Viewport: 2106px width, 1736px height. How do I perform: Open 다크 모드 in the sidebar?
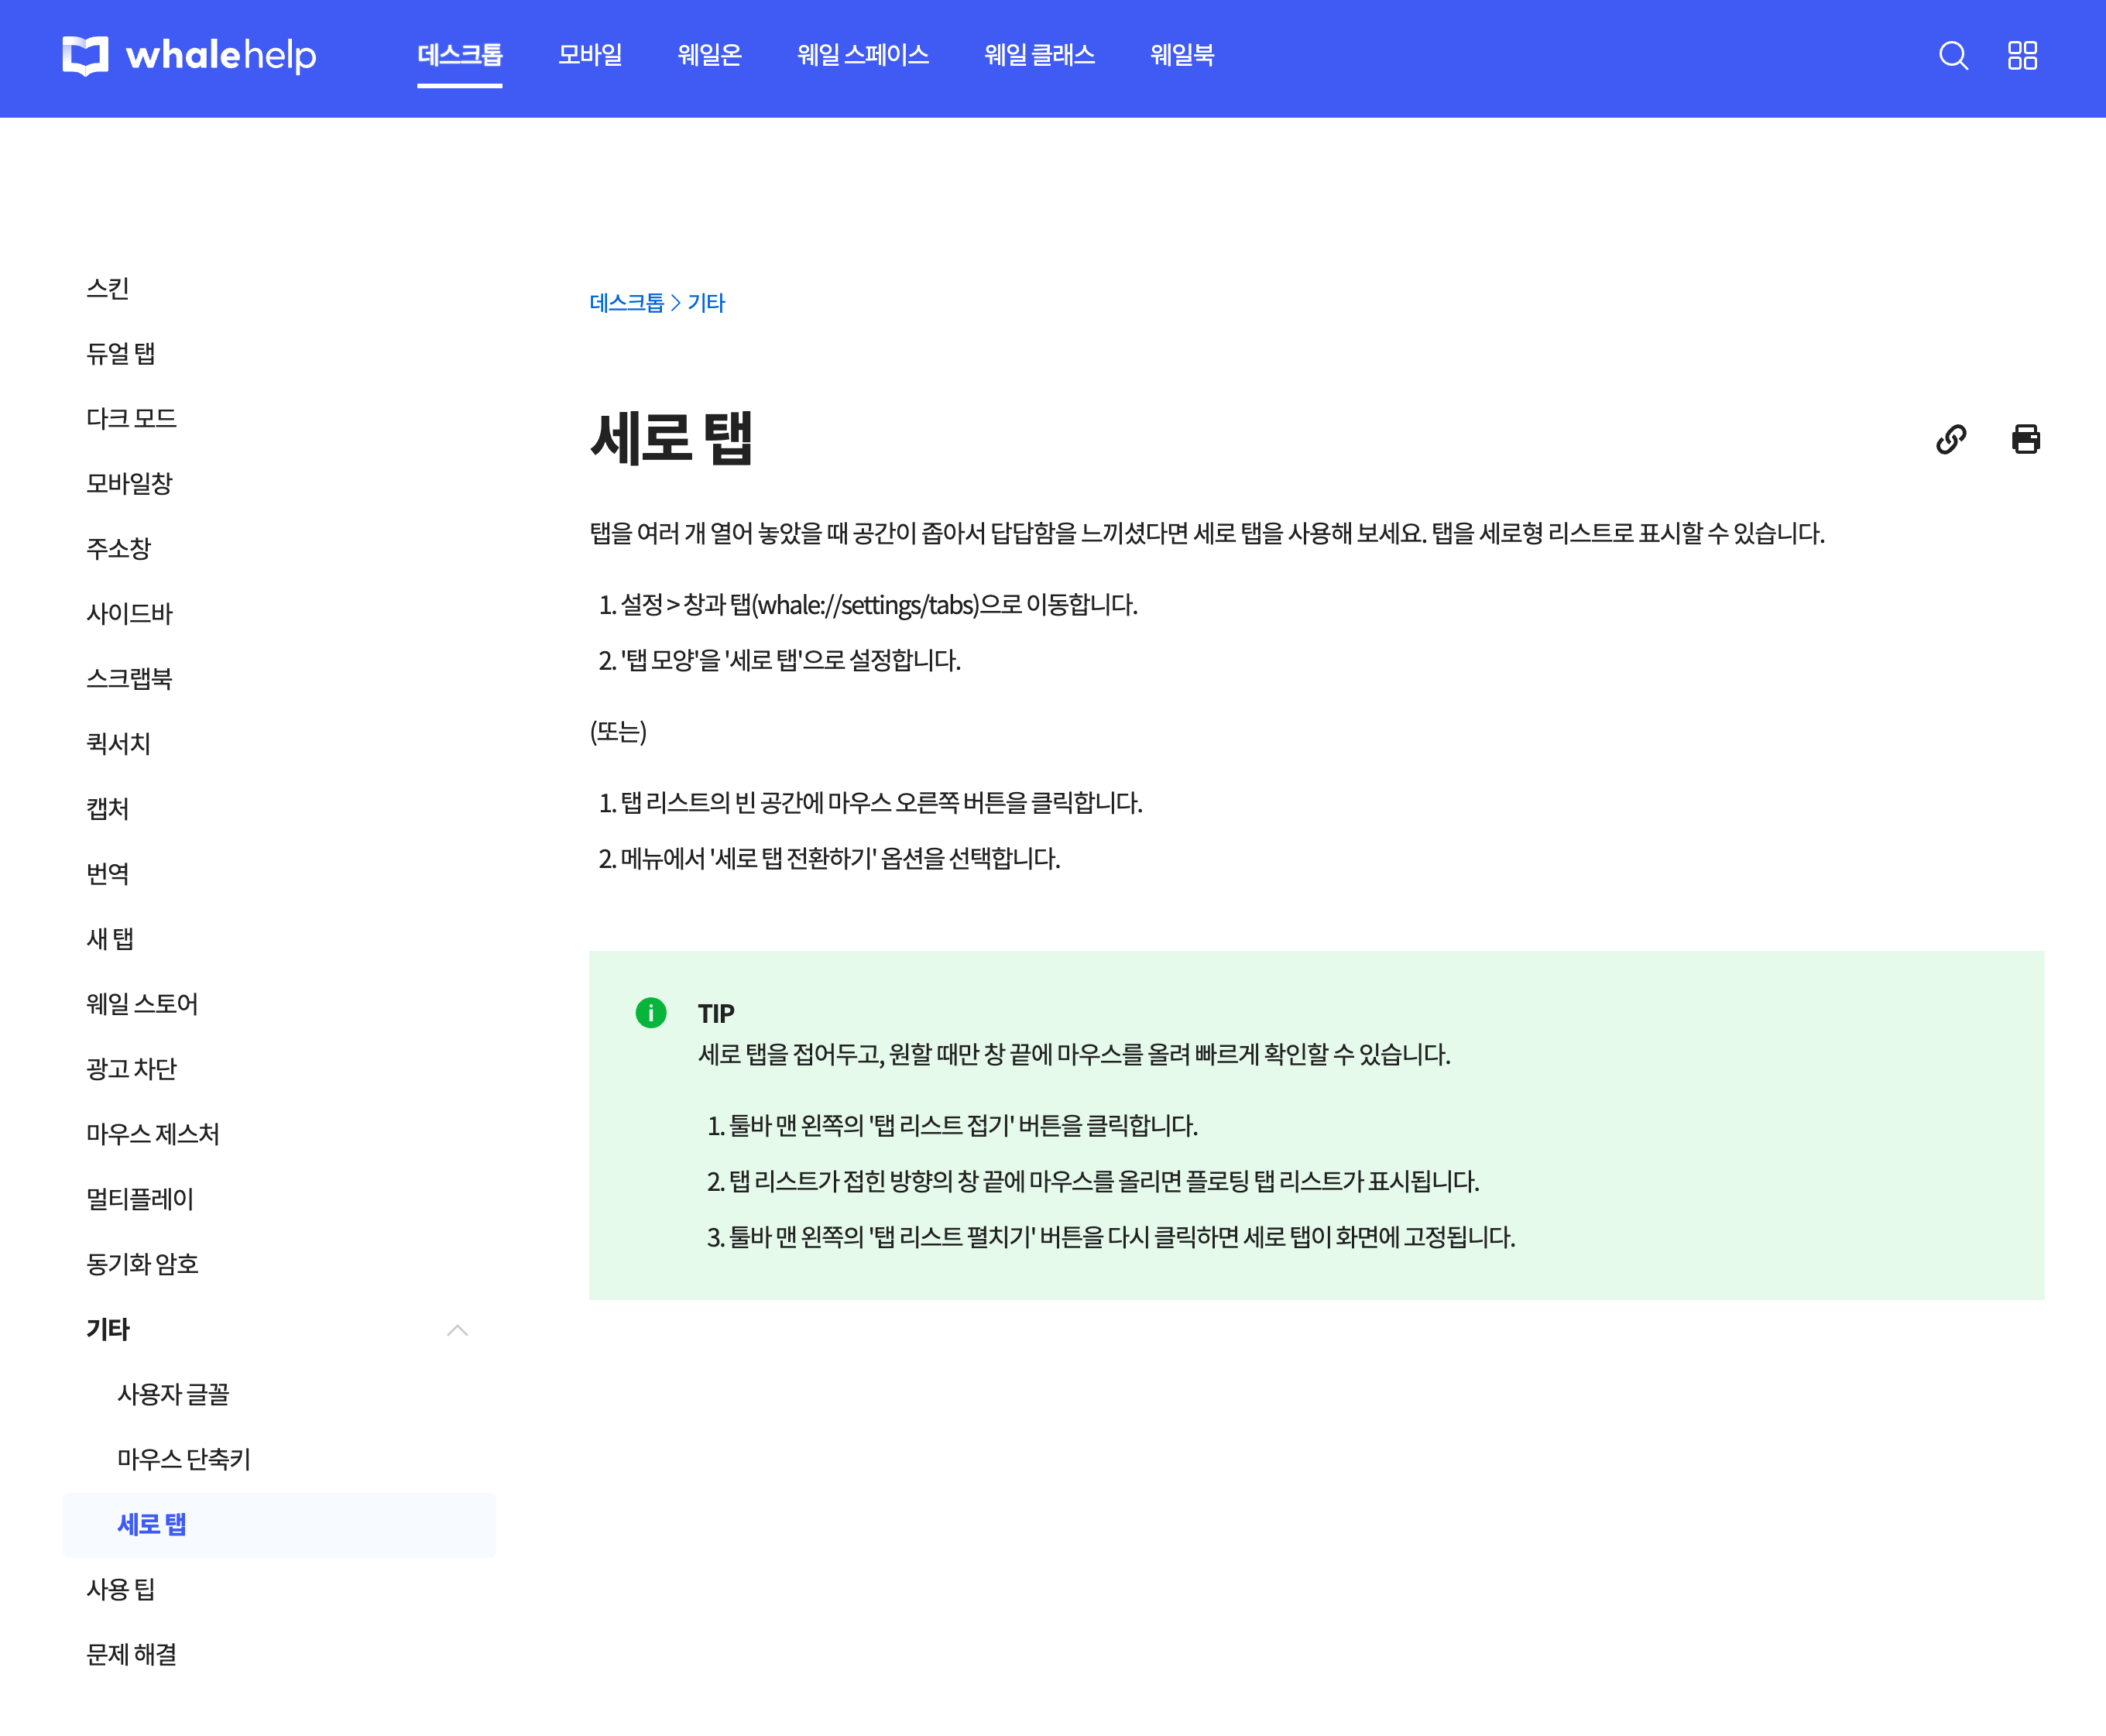[x=132, y=419]
